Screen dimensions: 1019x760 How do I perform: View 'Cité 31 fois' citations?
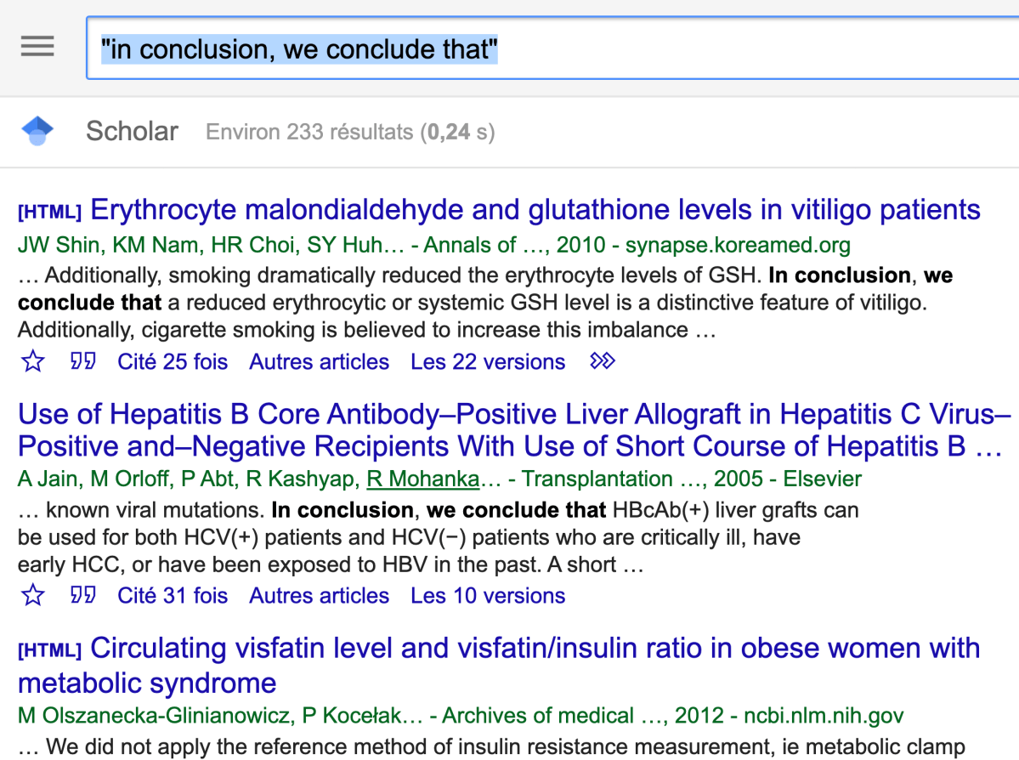click(173, 596)
